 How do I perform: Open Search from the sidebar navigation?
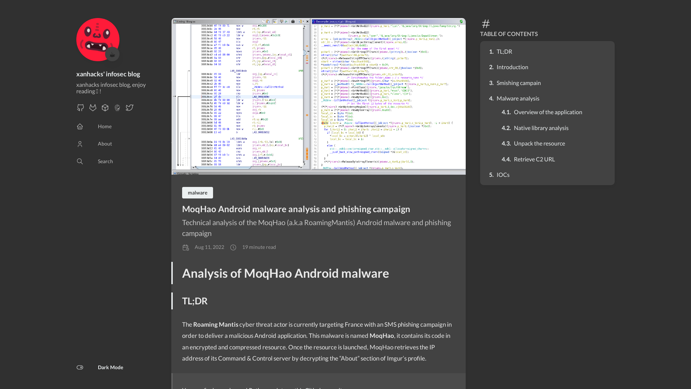tap(105, 161)
